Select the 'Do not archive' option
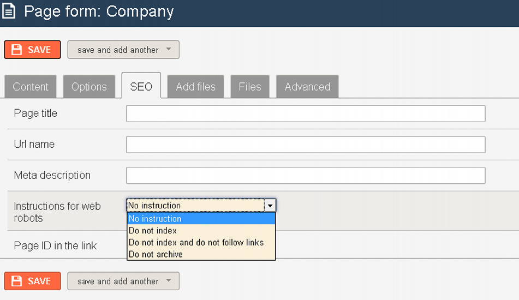The width and height of the screenshot is (519, 300). 201,254
